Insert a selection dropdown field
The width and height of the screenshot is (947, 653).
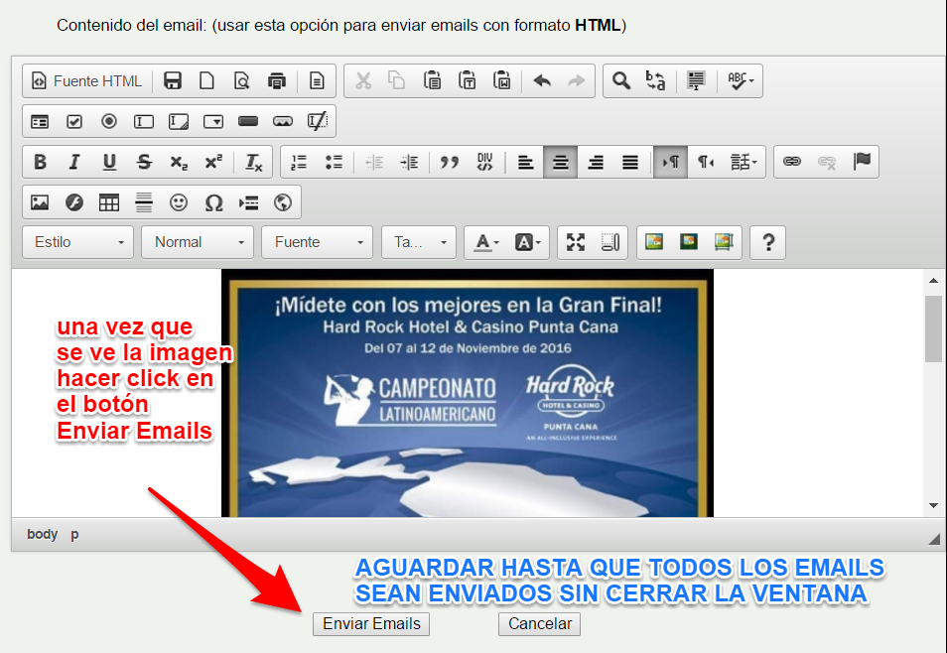click(213, 121)
